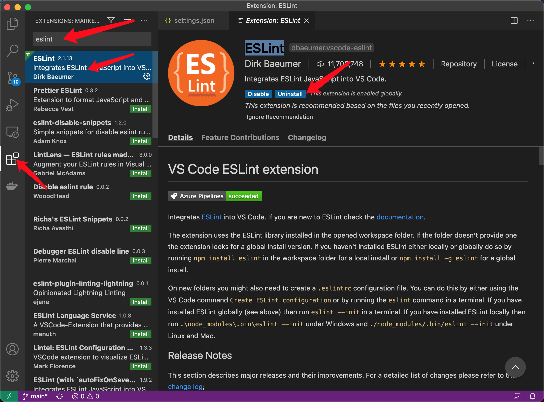
Task: Disable the ESLint extension
Action: [258, 94]
